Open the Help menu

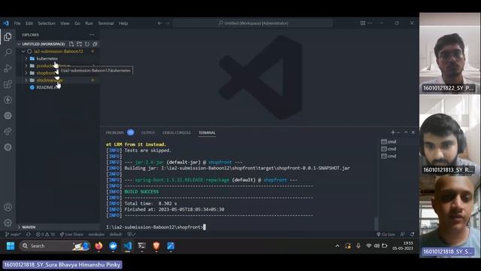pyautogui.click(x=123, y=23)
